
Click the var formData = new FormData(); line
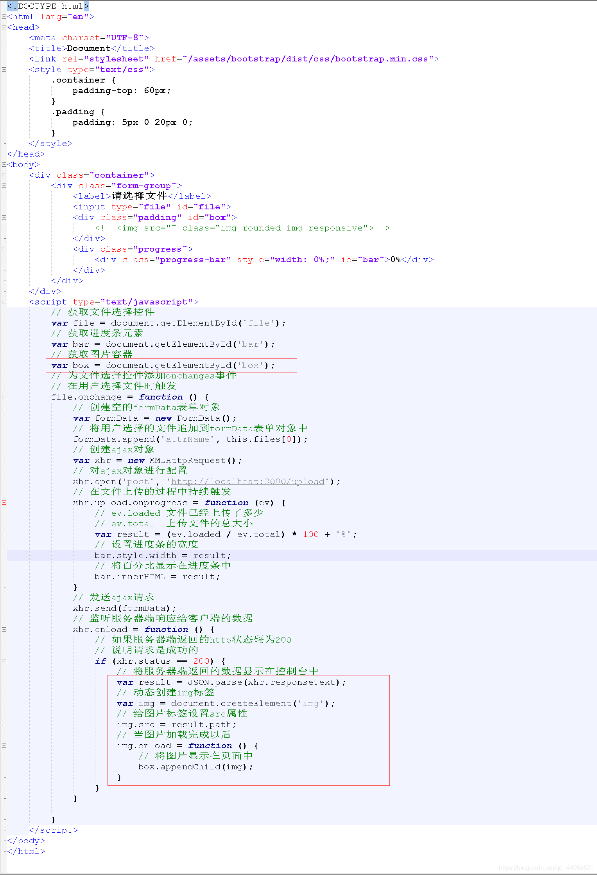click(x=155, y=418)
